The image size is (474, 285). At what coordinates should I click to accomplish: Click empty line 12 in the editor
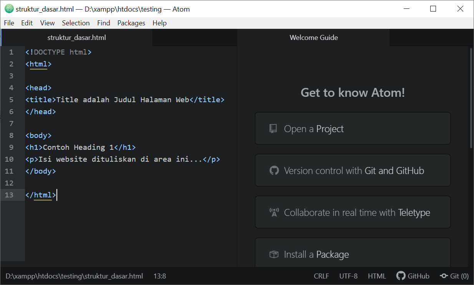click(x=131, y=183)
